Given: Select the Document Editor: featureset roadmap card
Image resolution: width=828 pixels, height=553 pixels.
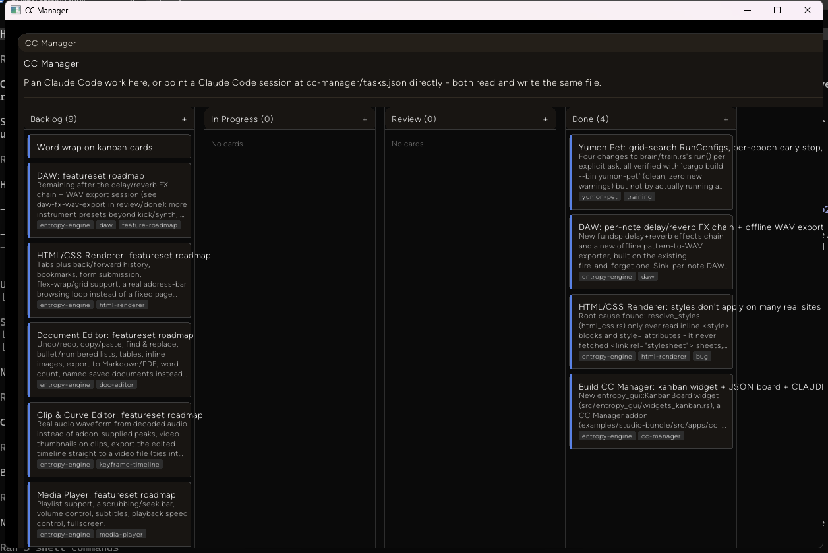Looking at the screenshot, I should (109, 360).
